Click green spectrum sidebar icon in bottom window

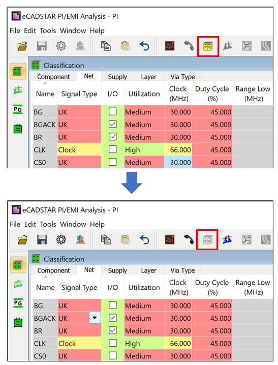[x=18, y=284]
